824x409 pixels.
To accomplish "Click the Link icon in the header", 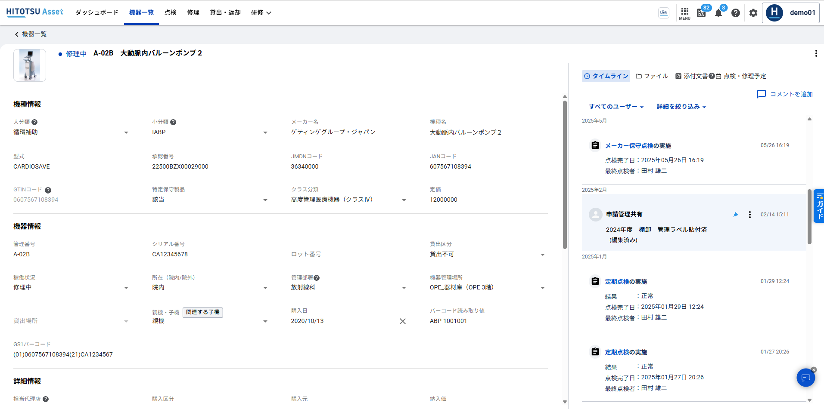I will [x=663, y=13].
